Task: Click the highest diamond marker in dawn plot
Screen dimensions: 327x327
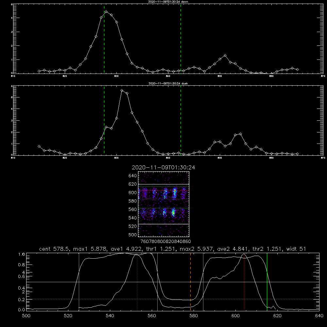Action: pos(106,12)
